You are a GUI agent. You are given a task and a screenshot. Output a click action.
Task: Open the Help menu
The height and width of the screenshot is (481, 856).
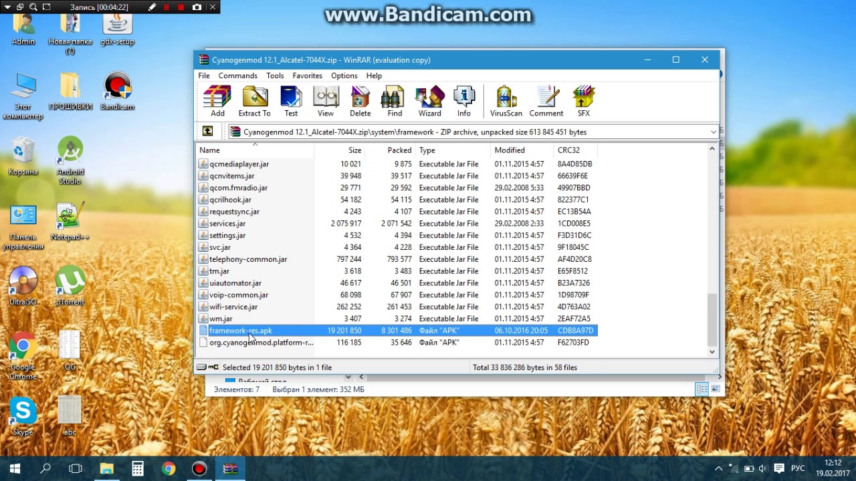pyautogui.click(x=374, y=75)
